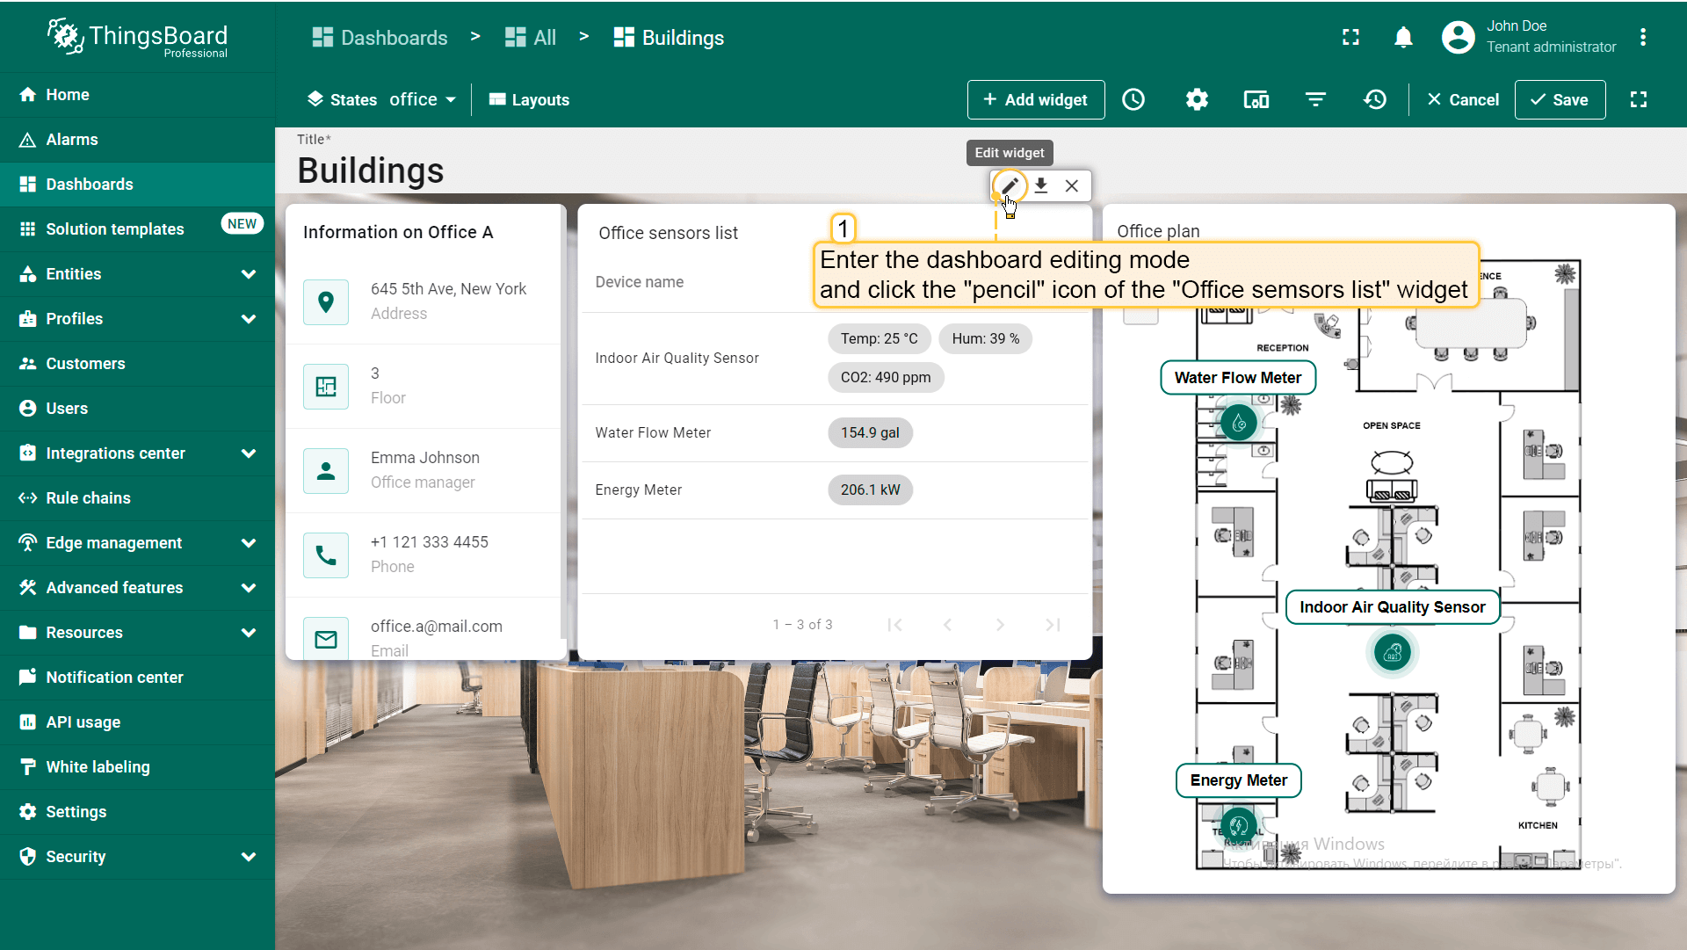Click the export widget download icon
Viewport: 1687px width, 950px height.
[x=1041, y=185]
